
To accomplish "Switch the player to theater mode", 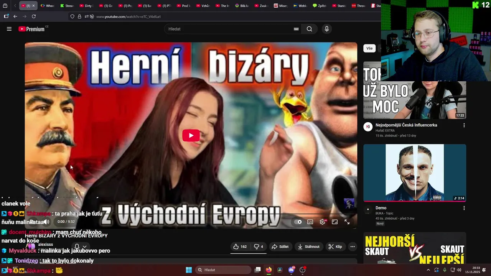I will [334, 222].
